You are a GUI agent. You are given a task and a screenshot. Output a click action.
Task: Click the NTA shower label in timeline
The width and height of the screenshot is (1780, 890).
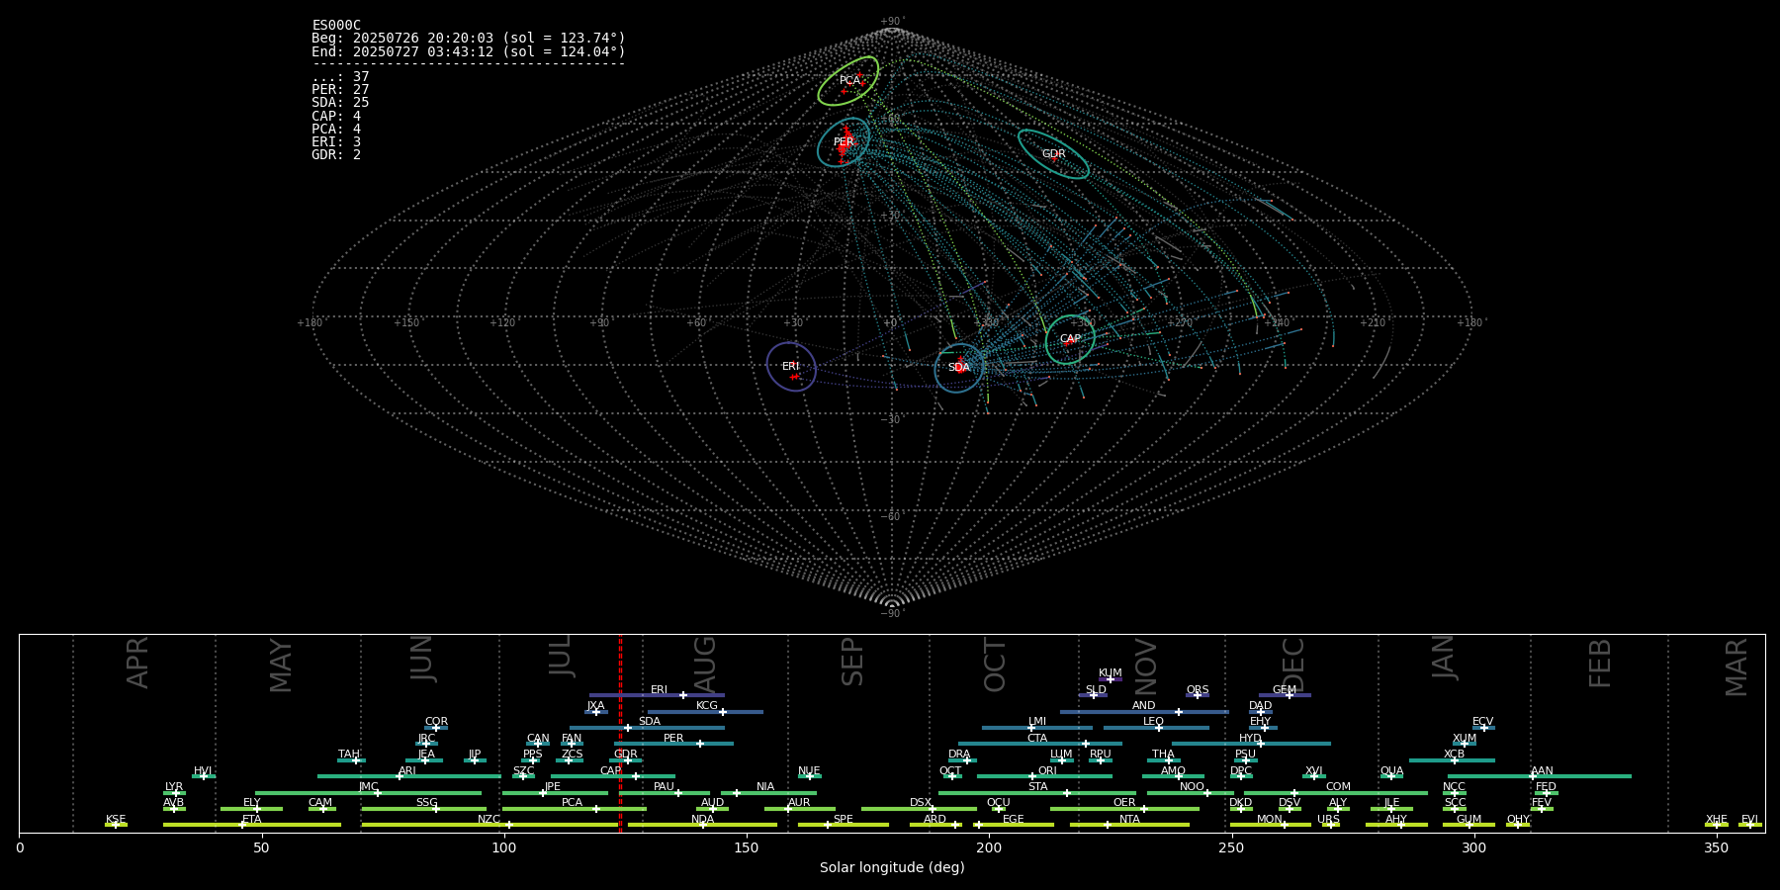[1129, 820]
